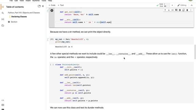Open the Insert menu
This screenshot has height=110, width=196.
pyautogui.click(x=28, y=1)
